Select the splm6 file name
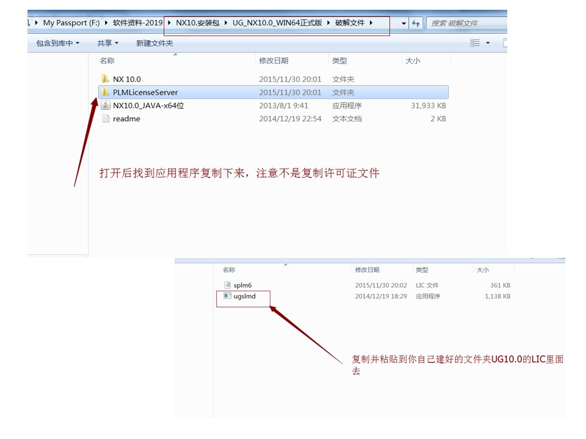The width and height of the screenshot is (586, 439). [x=242, y=285]
